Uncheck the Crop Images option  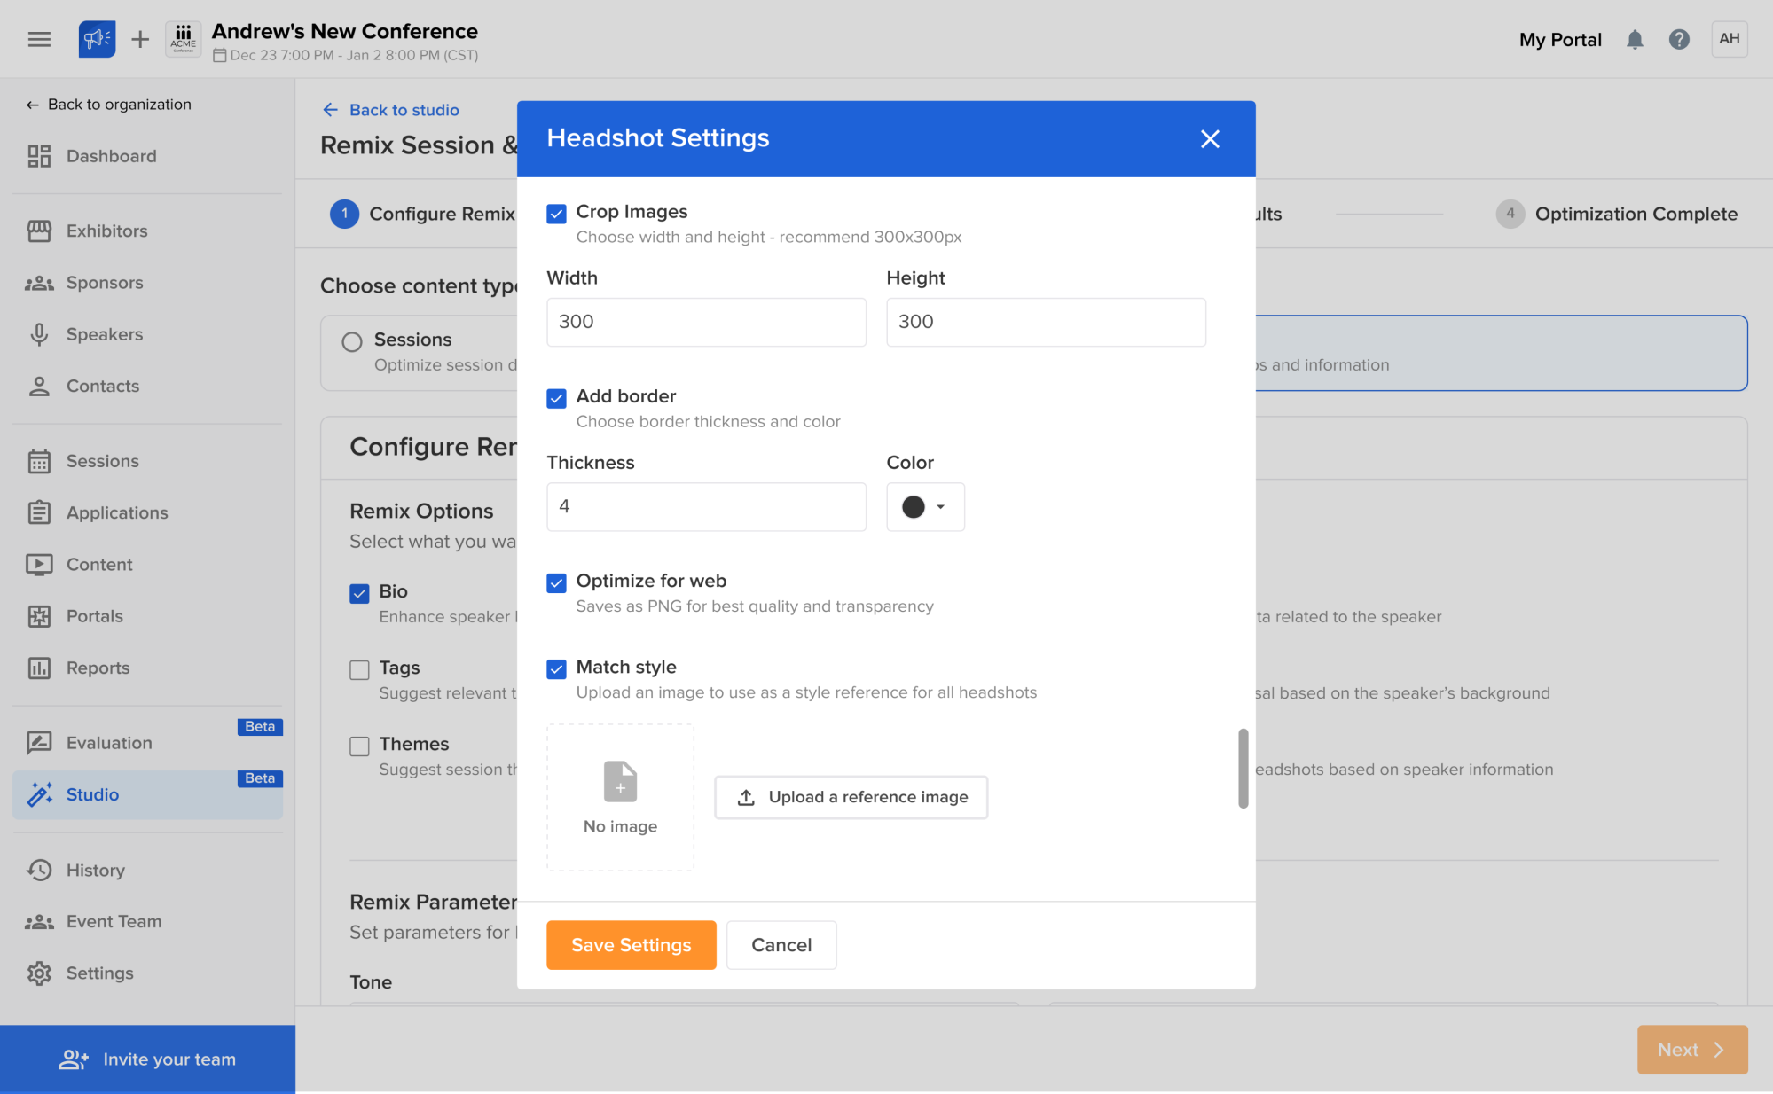click(x=556, y=213)
